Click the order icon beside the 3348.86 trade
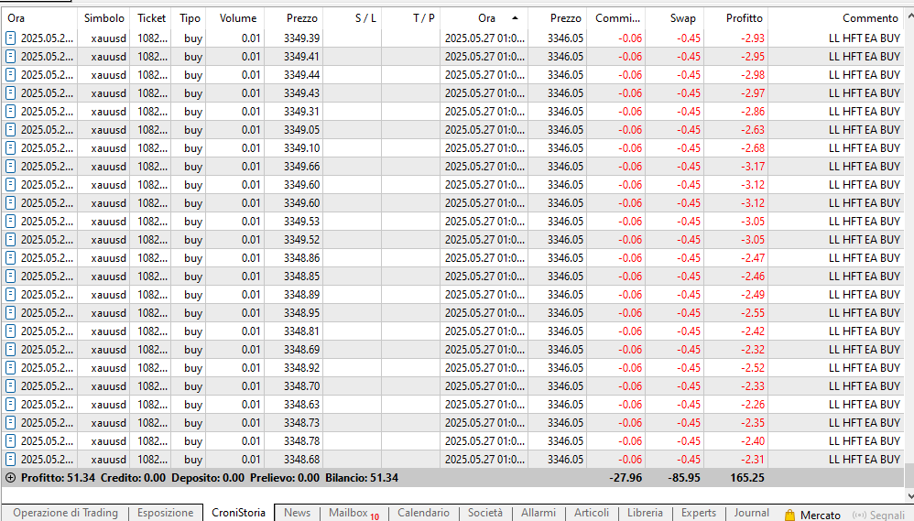The image size is (914, 521). tap(10, 257)
